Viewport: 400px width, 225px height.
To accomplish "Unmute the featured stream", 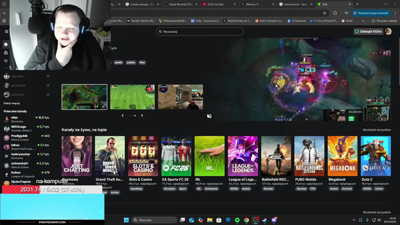I will pyautogui.click(x=209, y=116).
